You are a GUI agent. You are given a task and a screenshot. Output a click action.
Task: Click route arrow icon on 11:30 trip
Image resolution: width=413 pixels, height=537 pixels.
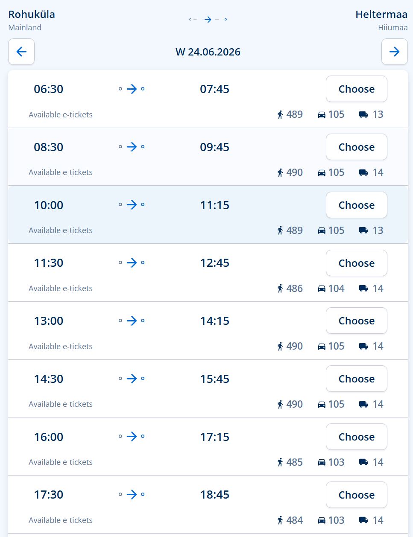pyautogui.click(x=132, y=263)
